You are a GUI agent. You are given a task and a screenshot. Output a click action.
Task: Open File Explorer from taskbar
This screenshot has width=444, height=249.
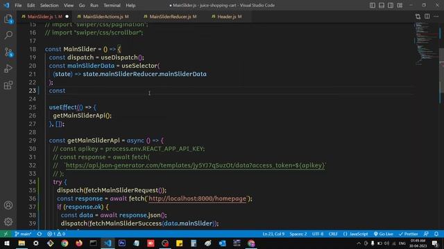click(x=22, y=243)
